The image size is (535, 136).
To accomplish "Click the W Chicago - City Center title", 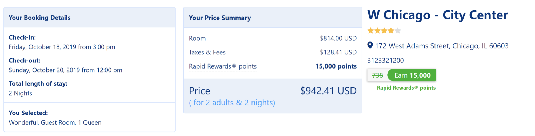I will tap(437, 15).
